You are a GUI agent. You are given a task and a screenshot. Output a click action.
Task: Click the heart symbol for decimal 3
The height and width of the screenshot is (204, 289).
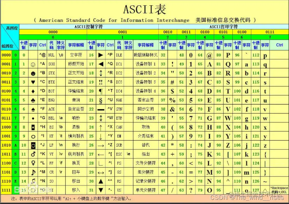pyautogui.click(x=33, y=82)
